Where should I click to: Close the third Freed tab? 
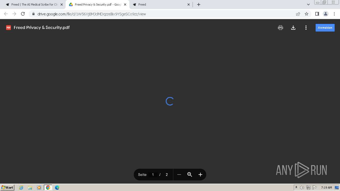point(189,5)
